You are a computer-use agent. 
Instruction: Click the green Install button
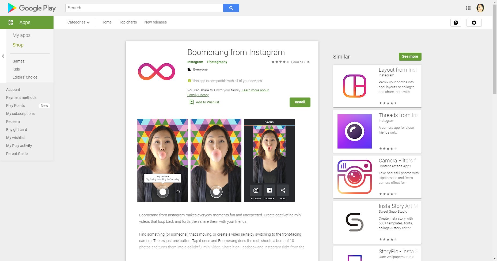click(x=300, y=102)
